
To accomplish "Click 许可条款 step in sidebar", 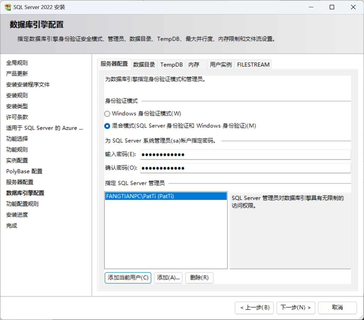I will 17,117.
